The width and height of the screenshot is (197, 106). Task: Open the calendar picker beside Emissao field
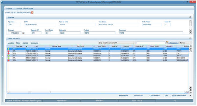point(23,33)
